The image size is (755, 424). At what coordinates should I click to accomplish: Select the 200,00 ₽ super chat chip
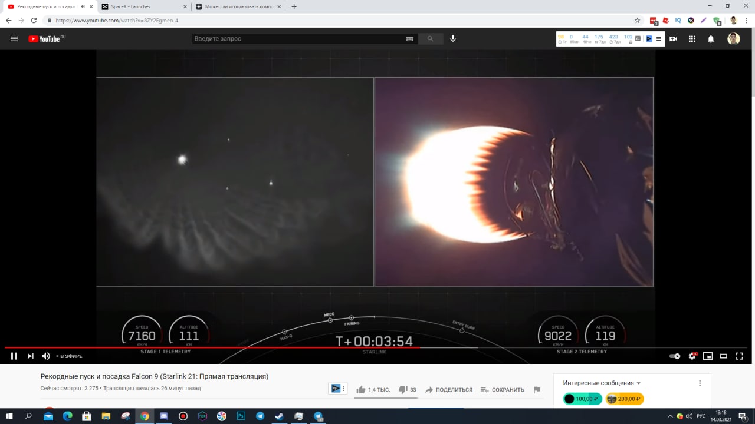[625, 399]
